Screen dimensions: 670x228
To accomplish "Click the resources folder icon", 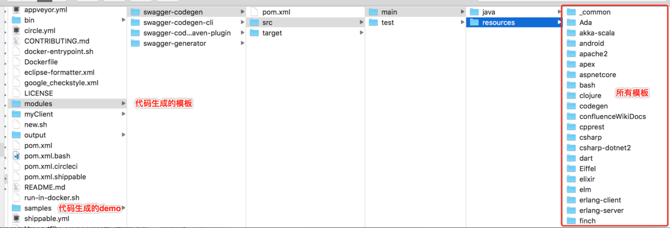I will [x=474, y=23].
